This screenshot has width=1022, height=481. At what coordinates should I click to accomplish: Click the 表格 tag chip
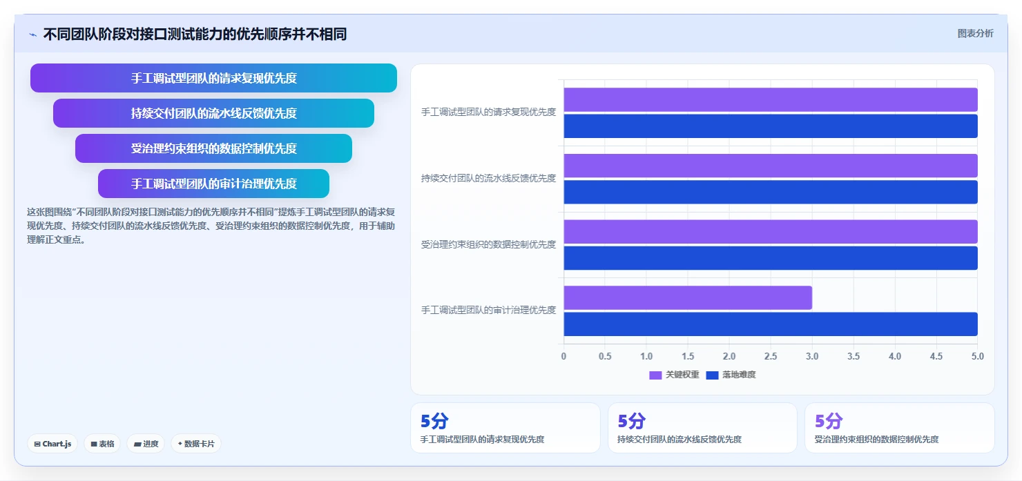(x=102, y=444)
